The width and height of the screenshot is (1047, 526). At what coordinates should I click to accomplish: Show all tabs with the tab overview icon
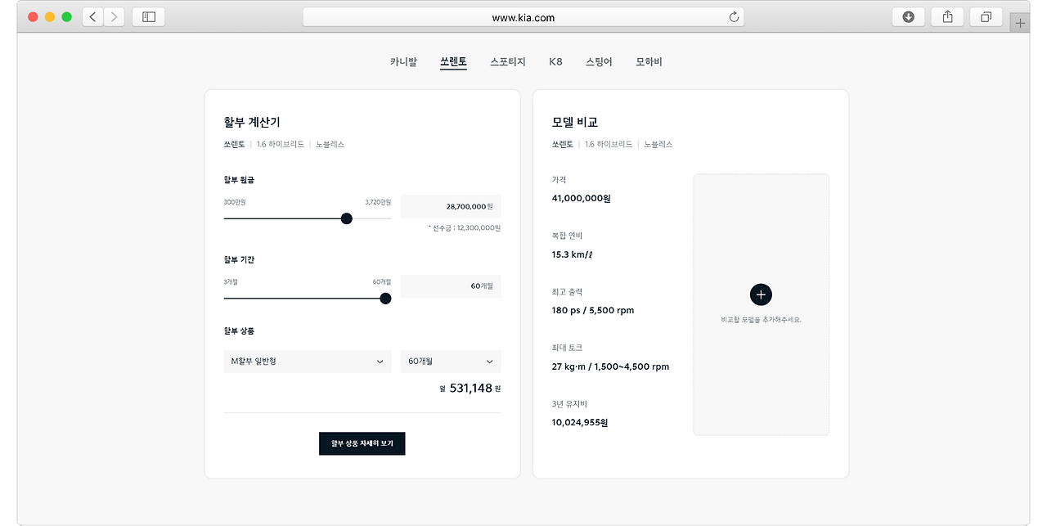986,16
